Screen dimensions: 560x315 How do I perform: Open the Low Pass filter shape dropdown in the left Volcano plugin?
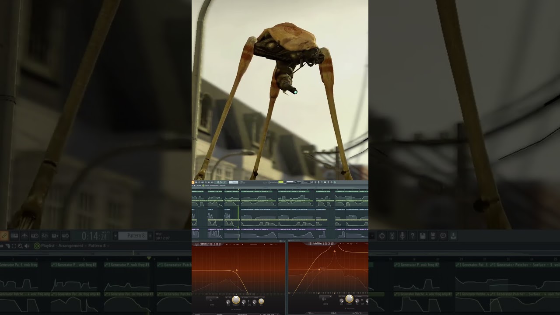(245, 297)
